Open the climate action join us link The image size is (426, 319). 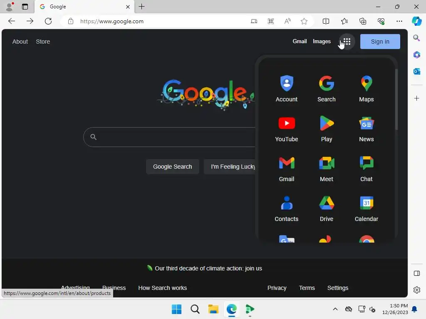(208, 268)
